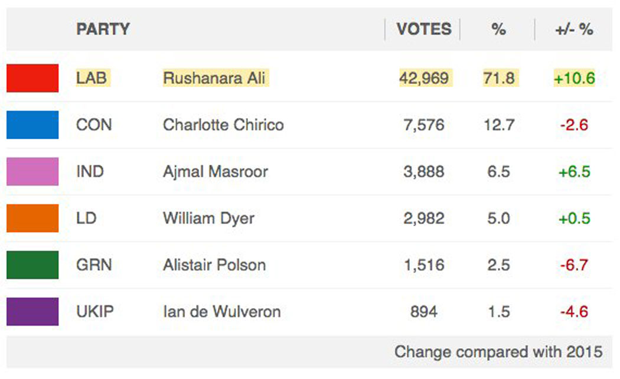Click the VOTES column header
This screenshot has width=620, height=379.
click(424, 29)
